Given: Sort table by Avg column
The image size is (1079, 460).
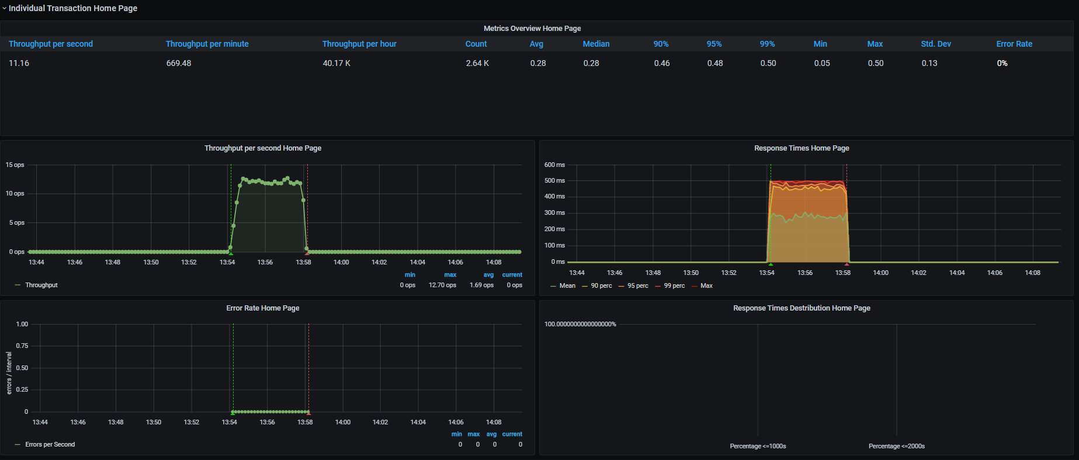Looking at the screenshot, I should [536, 44].
